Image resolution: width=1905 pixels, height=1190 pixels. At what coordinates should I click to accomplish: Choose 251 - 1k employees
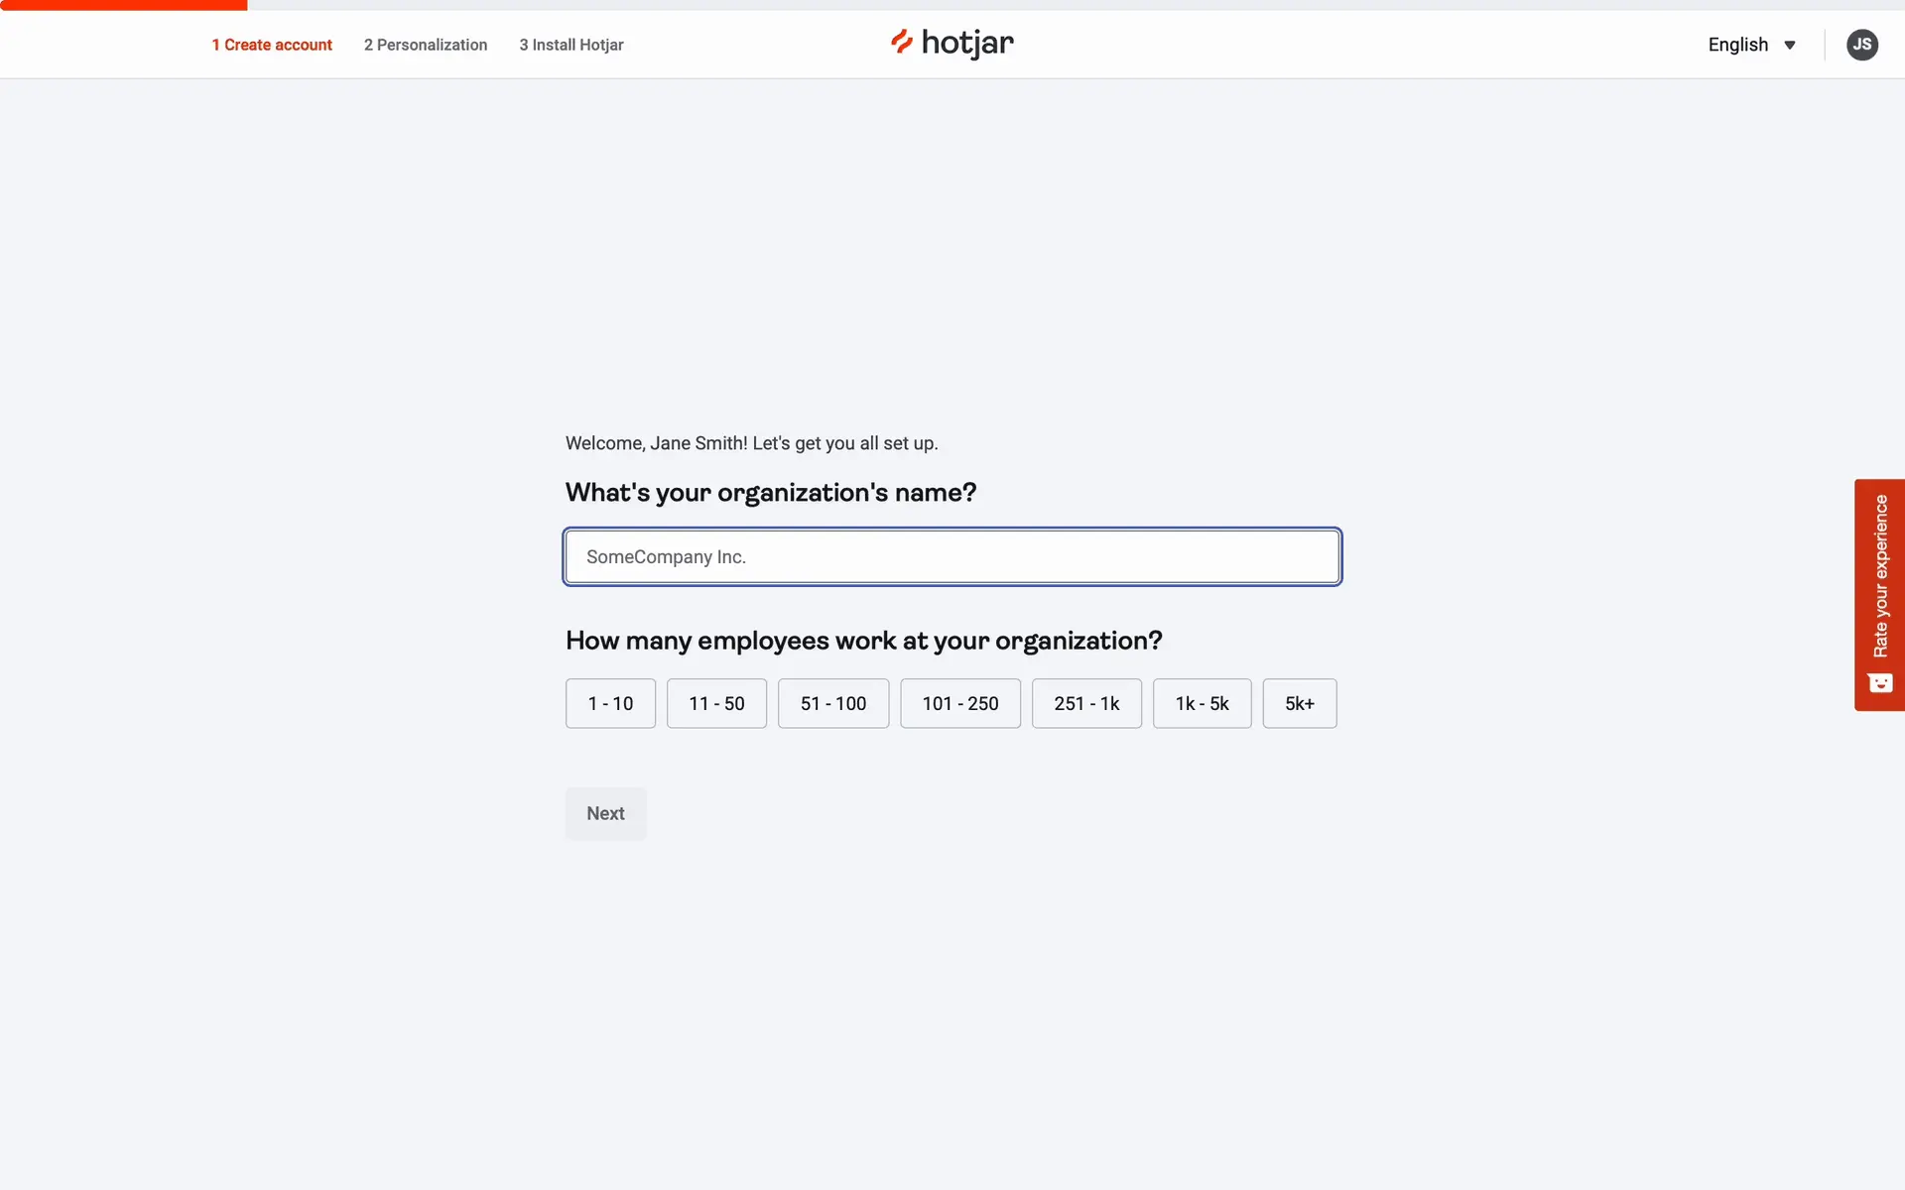(x=1086, y=703)
